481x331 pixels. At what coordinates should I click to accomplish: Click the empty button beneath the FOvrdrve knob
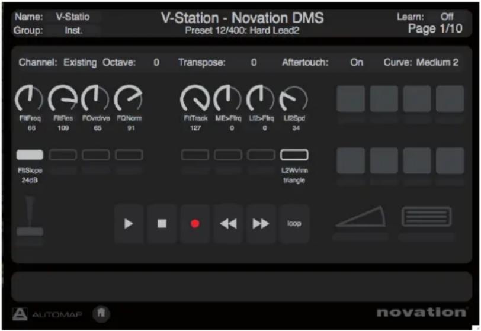(x=96, y=155)
